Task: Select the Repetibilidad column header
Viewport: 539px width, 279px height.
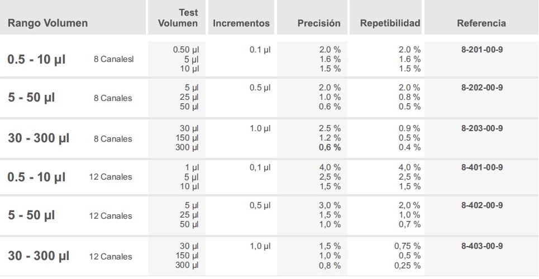Action: pyautogui.click(x=390, y=23)
